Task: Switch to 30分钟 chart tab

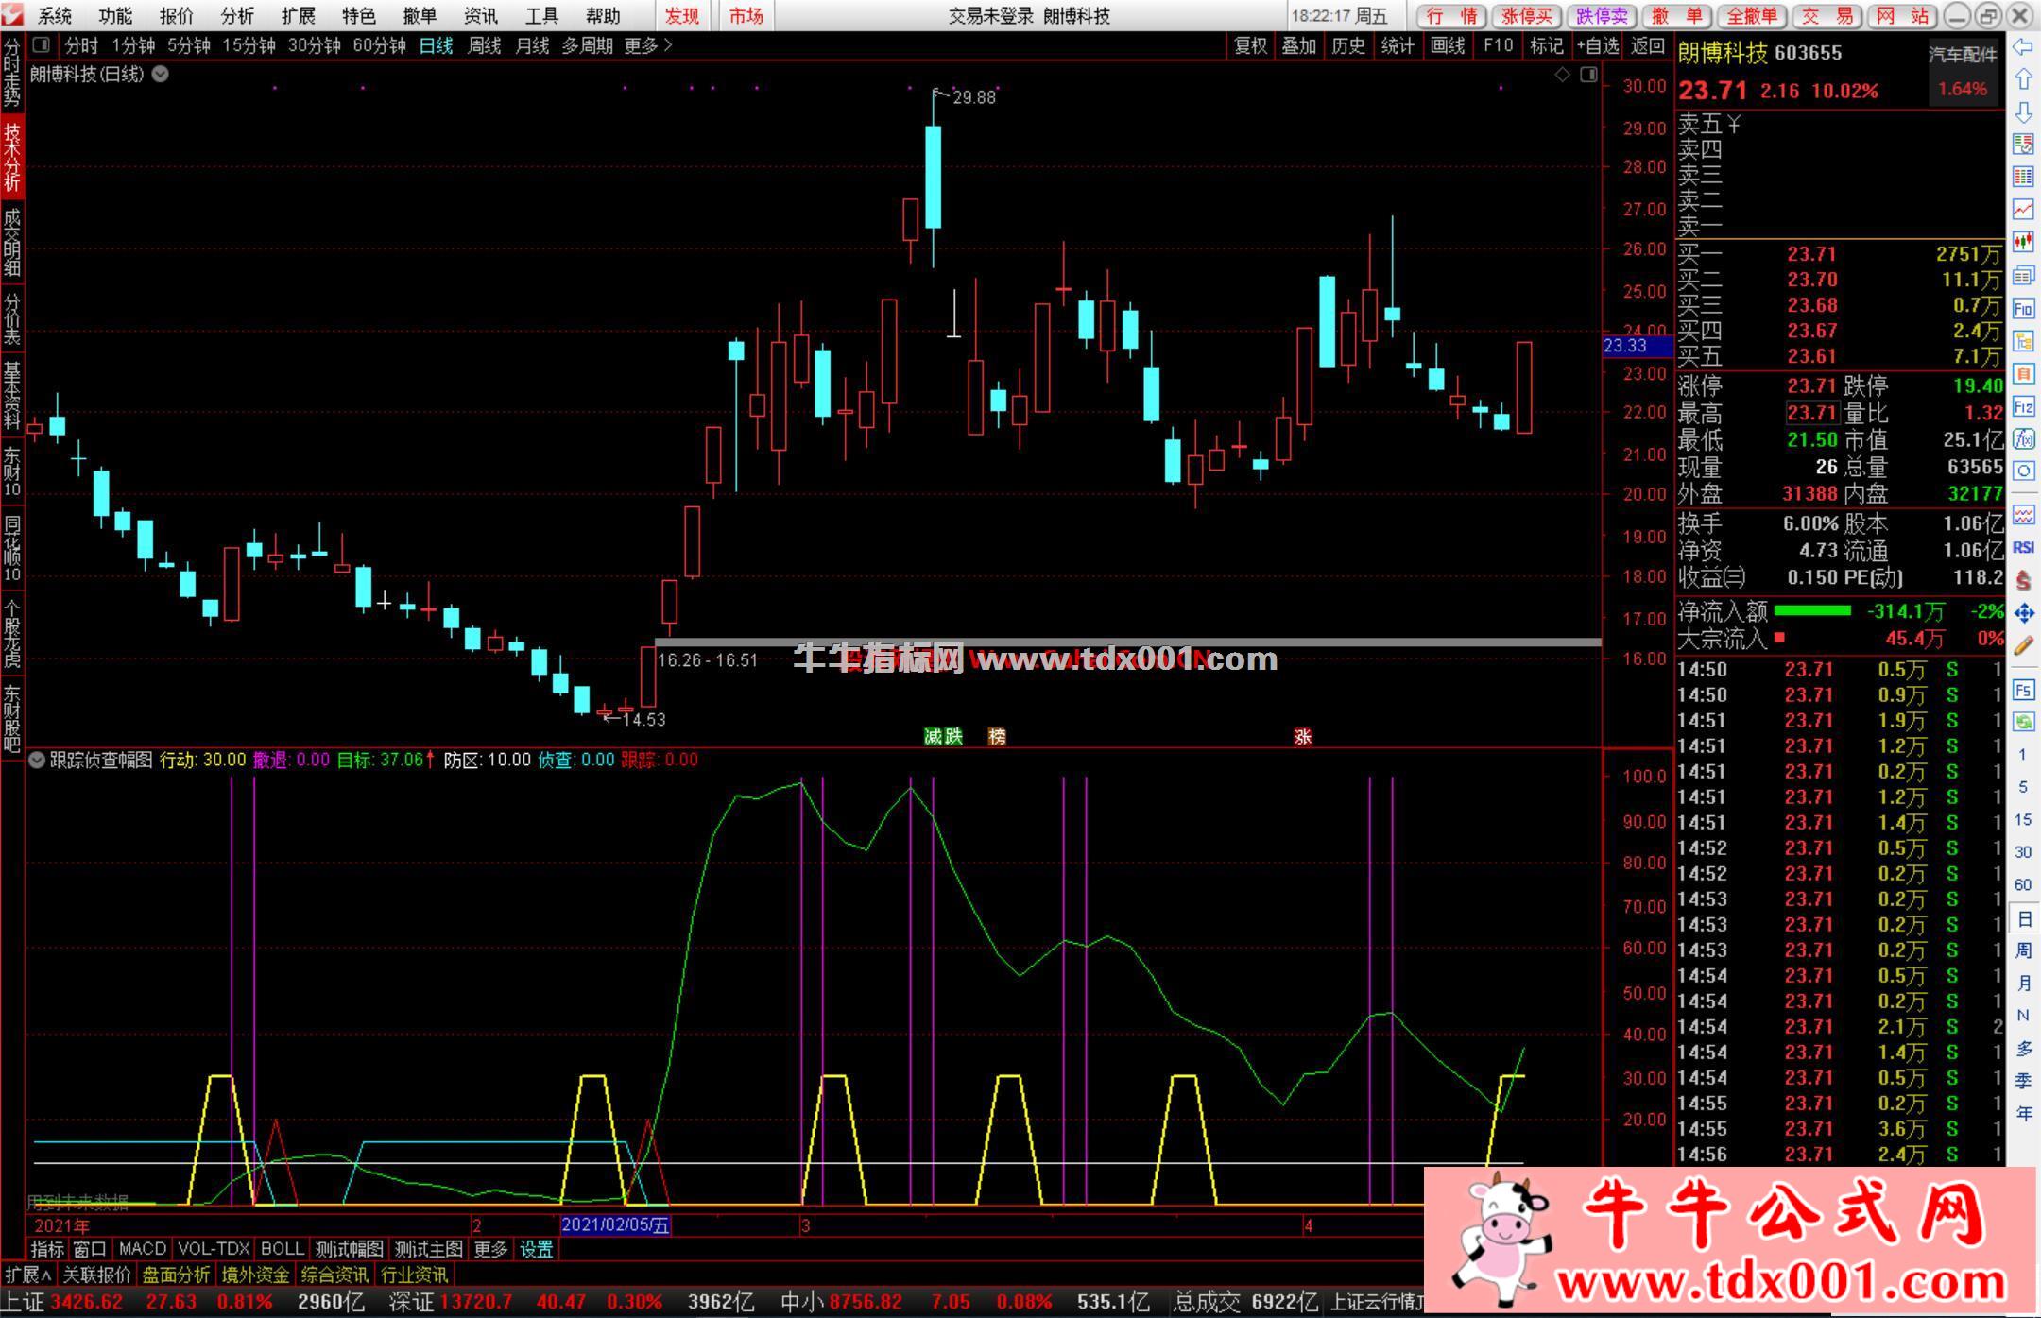Action: (x=314, y=45)
